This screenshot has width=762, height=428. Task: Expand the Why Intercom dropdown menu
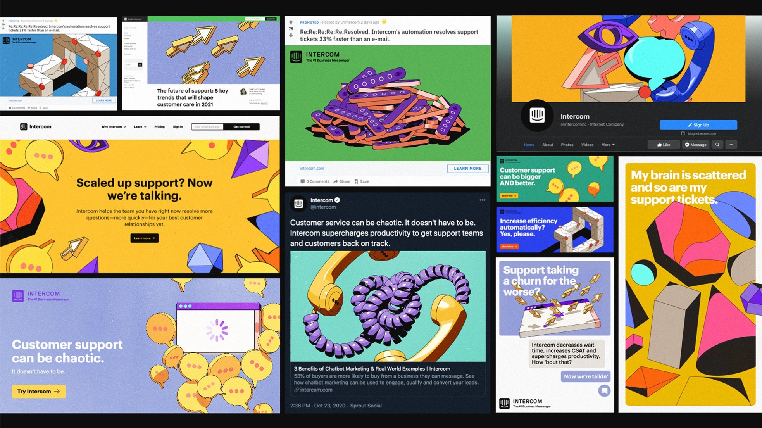point(114,127)
